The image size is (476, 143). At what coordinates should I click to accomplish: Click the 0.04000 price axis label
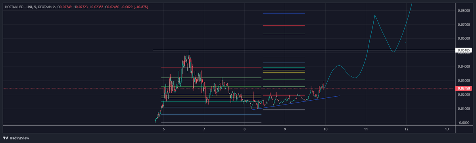click(x=464, y=67)
